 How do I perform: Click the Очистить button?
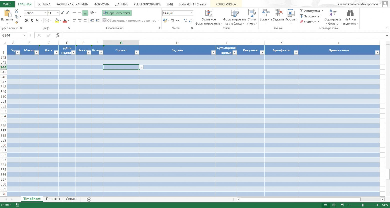tap(310, 22)
